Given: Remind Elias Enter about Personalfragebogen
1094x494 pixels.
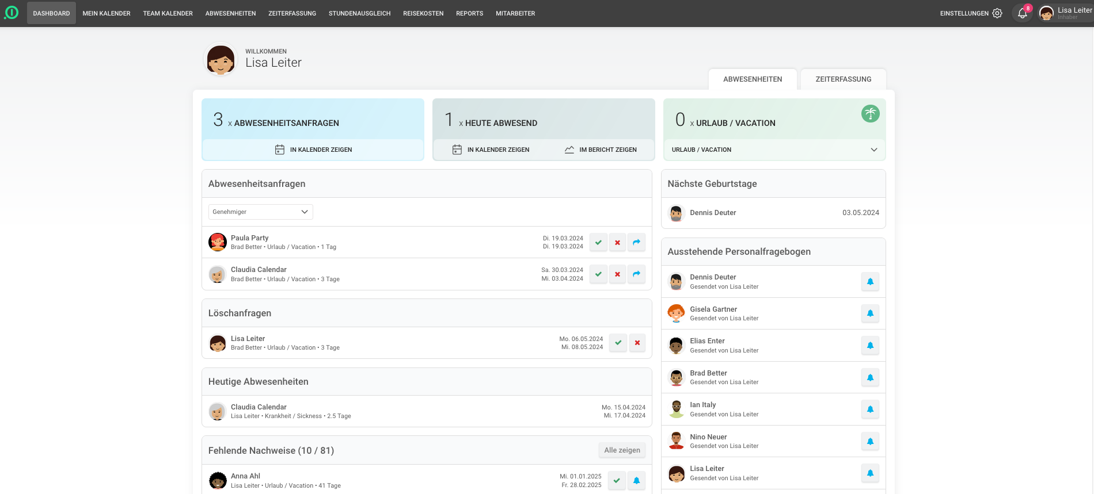Looking at the screenshot, I should pos(870,346).
